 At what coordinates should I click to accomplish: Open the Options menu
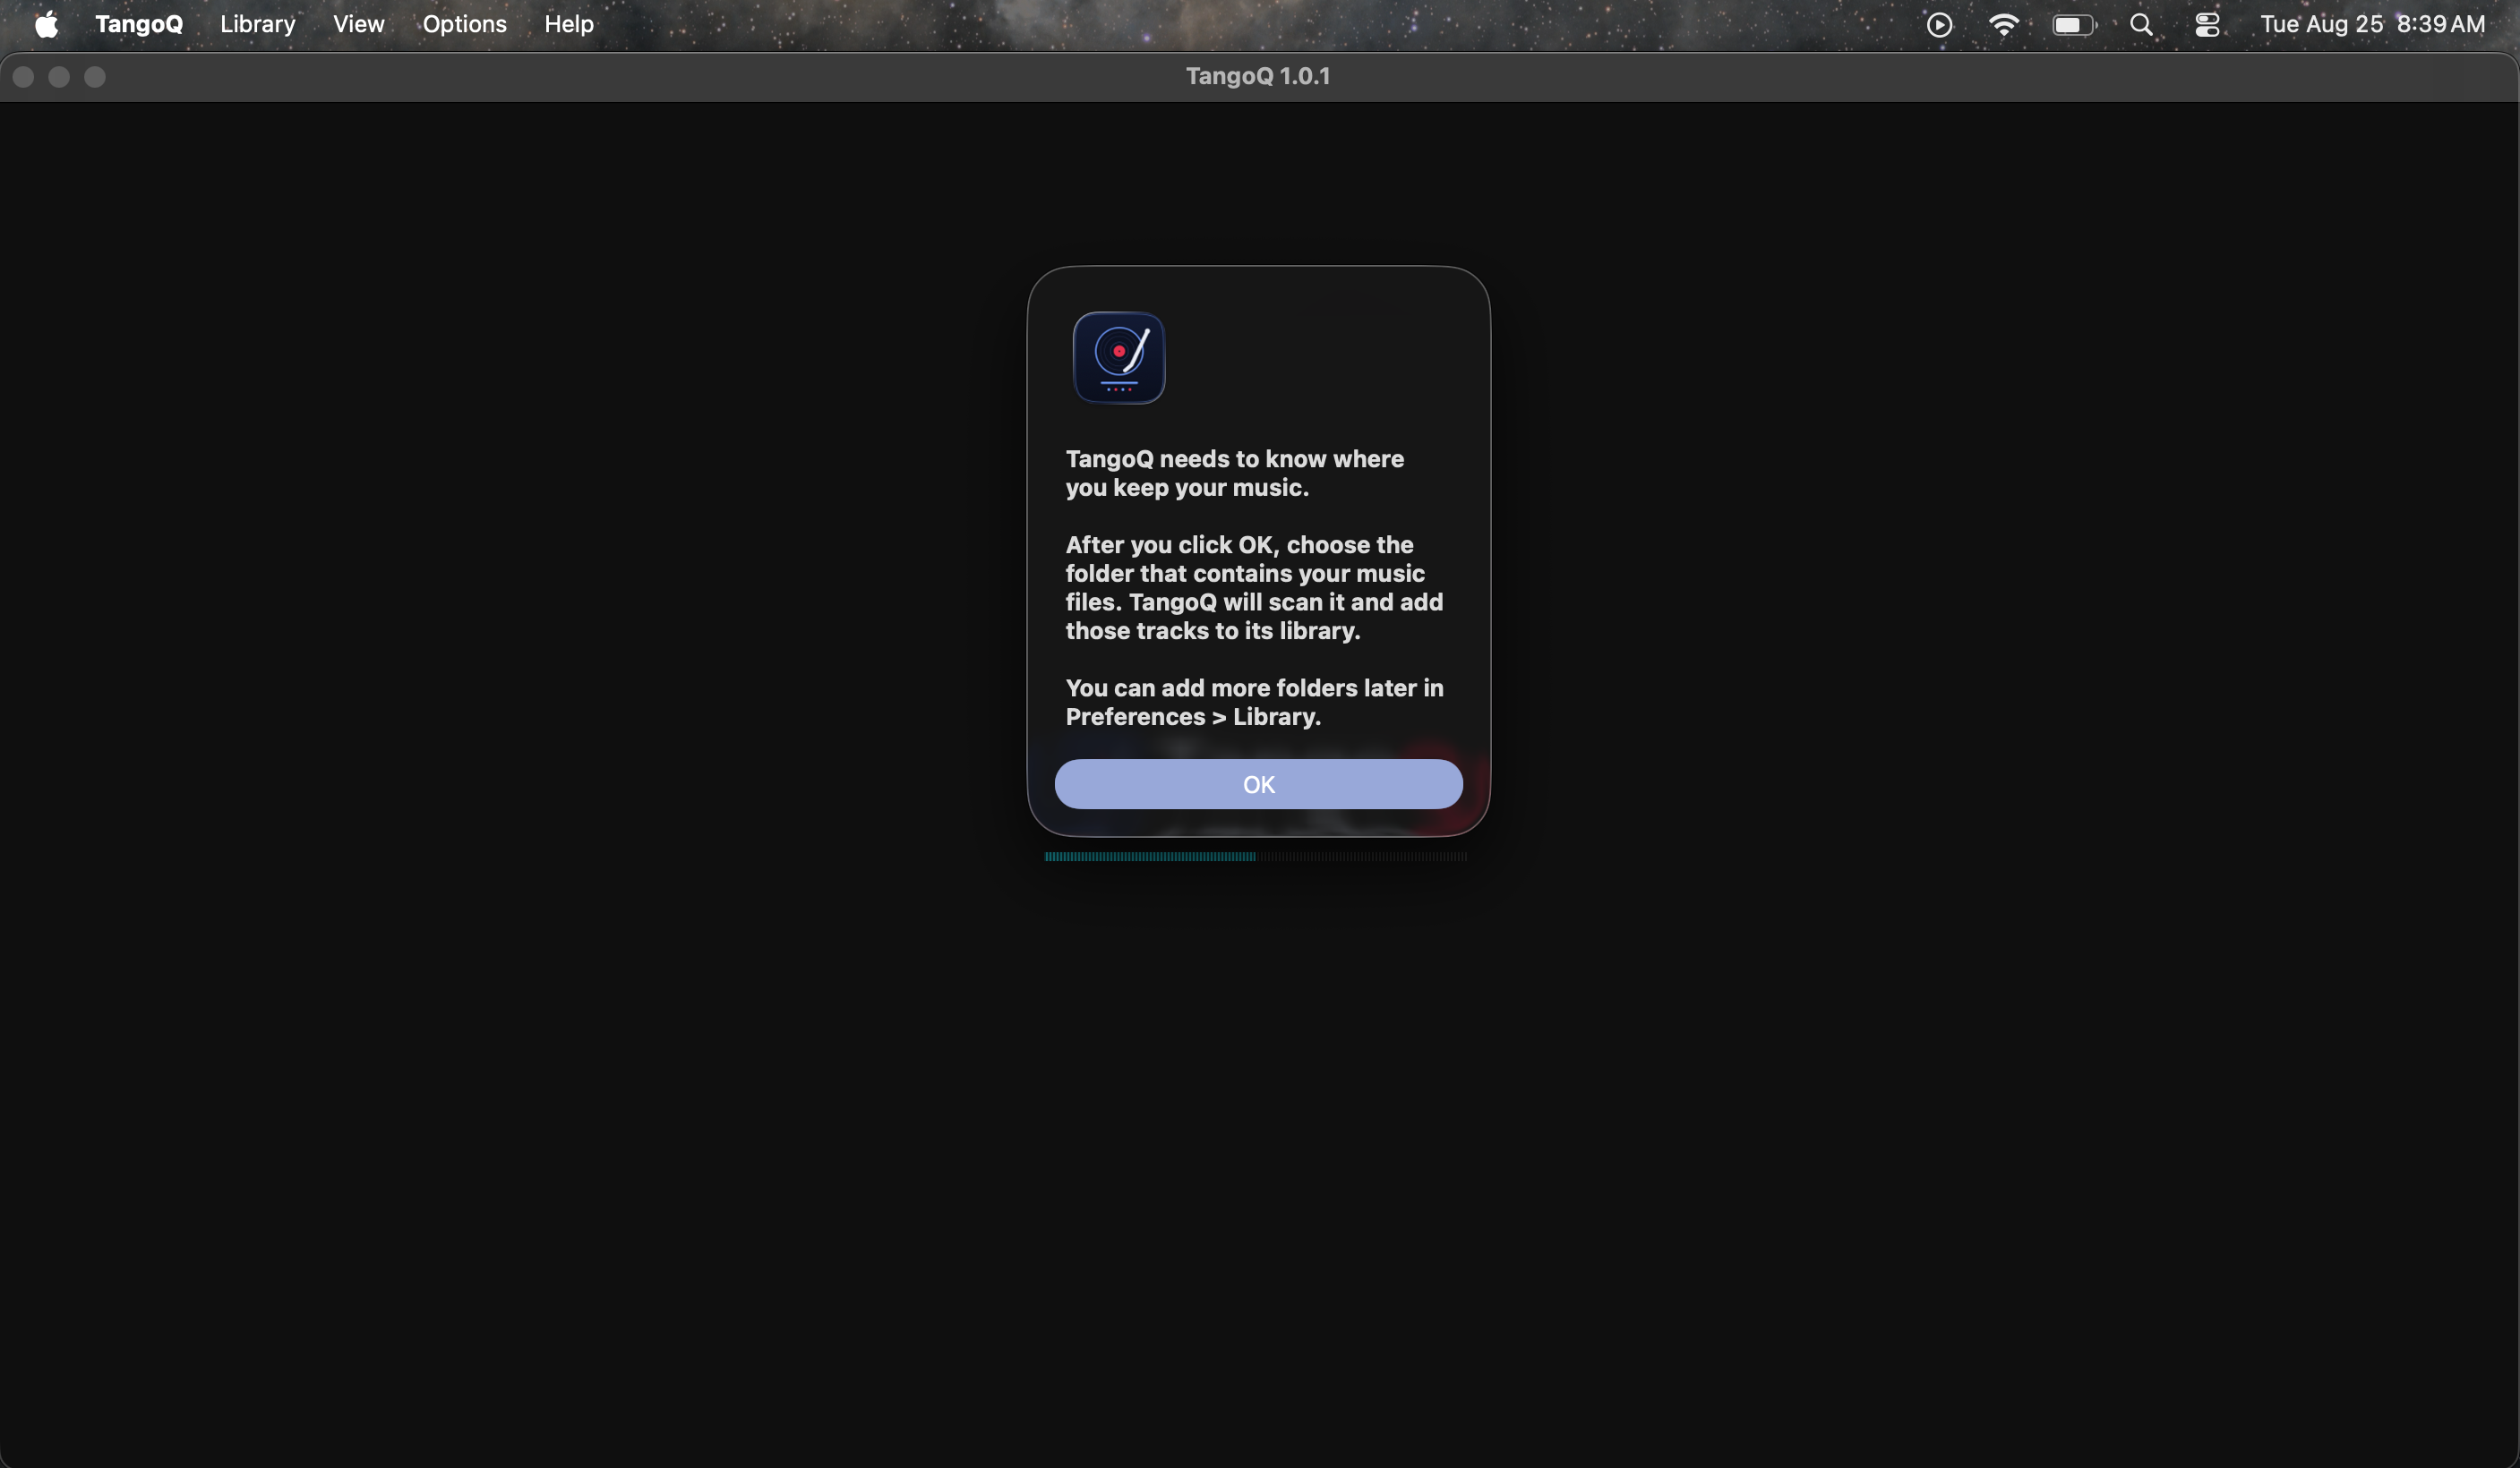pyautogui.click(x=464, y=24)
